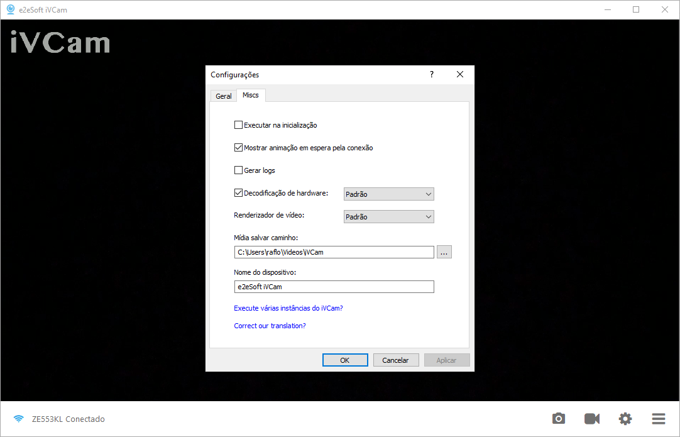Screen dimensions: 680x437
Task: Click the Cancelar button
Action: click(396, 360)
